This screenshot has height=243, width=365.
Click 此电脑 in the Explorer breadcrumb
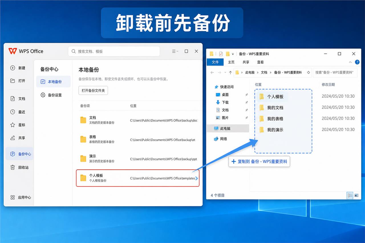point(250,72)
